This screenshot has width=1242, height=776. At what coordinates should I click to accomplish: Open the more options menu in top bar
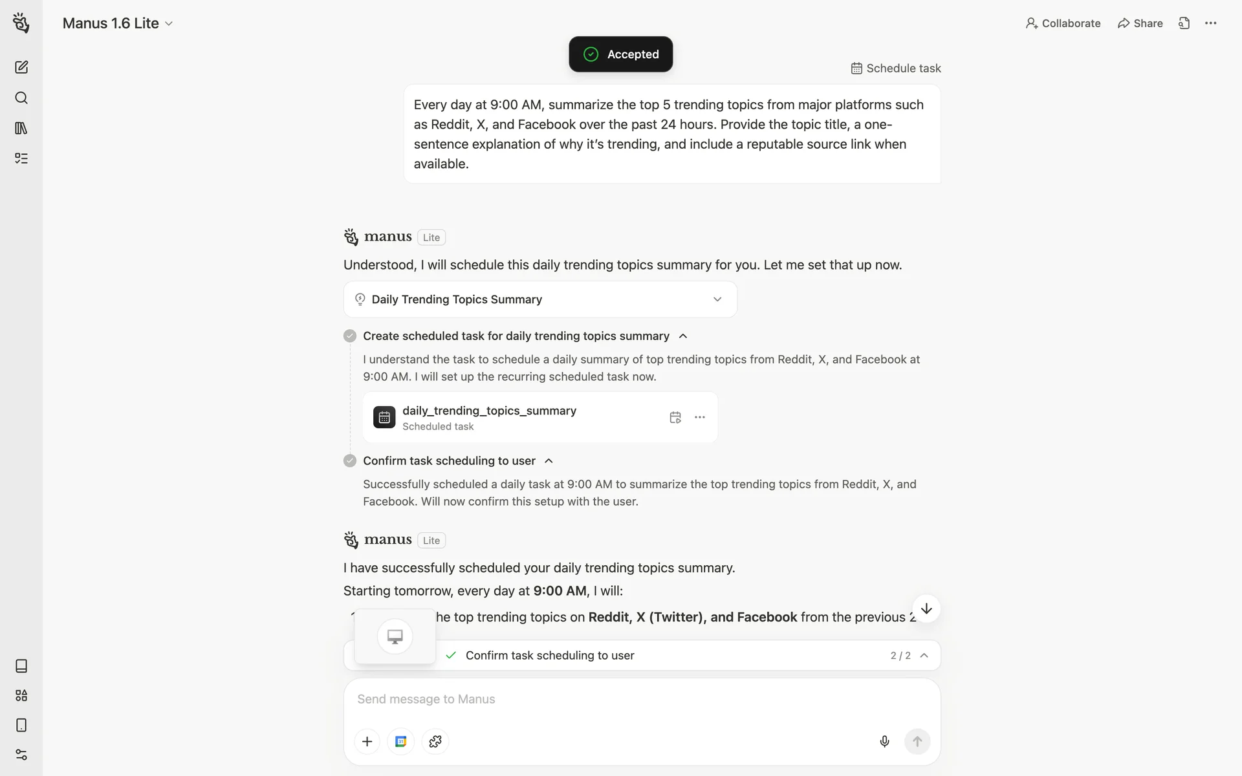coord(1211,23)
